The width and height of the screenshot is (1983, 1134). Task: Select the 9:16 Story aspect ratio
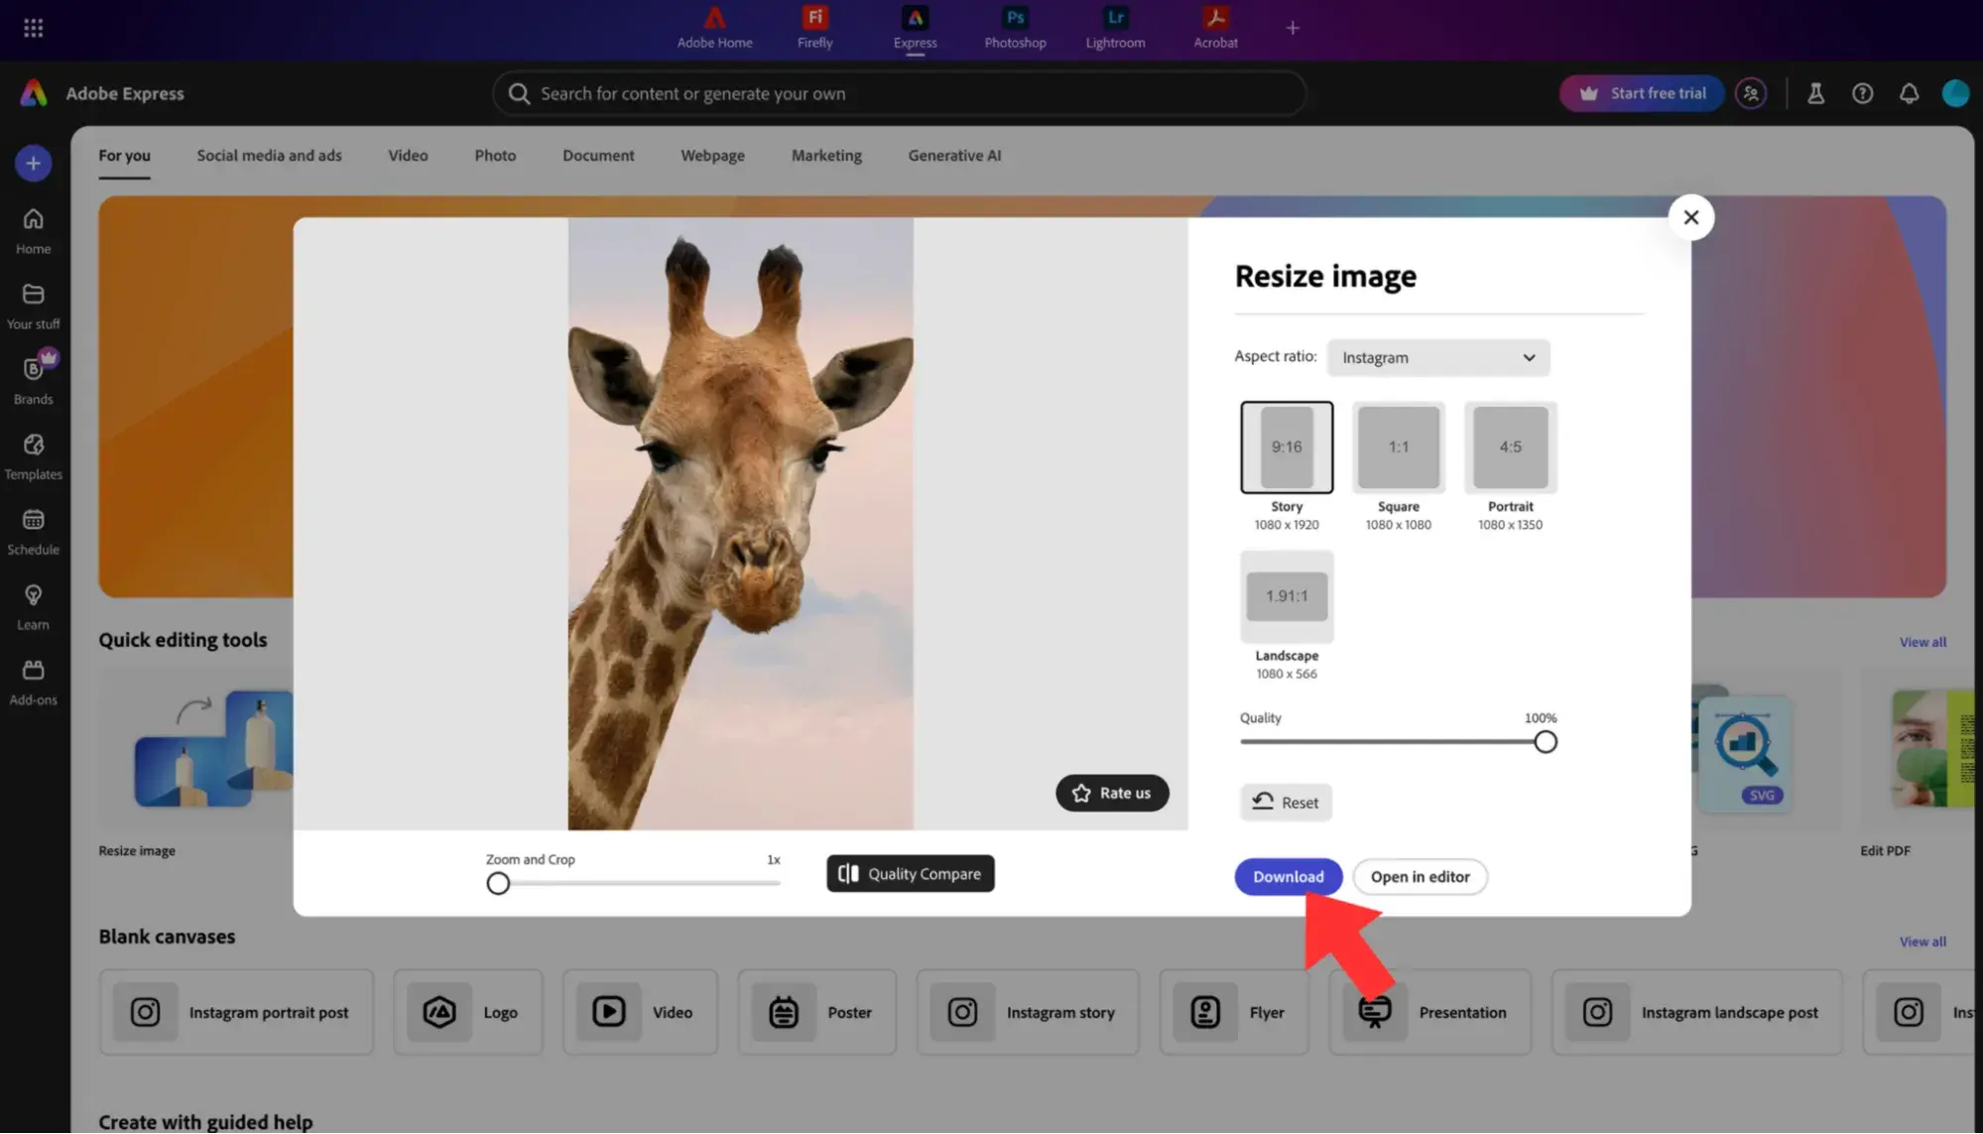[1287, 446]
